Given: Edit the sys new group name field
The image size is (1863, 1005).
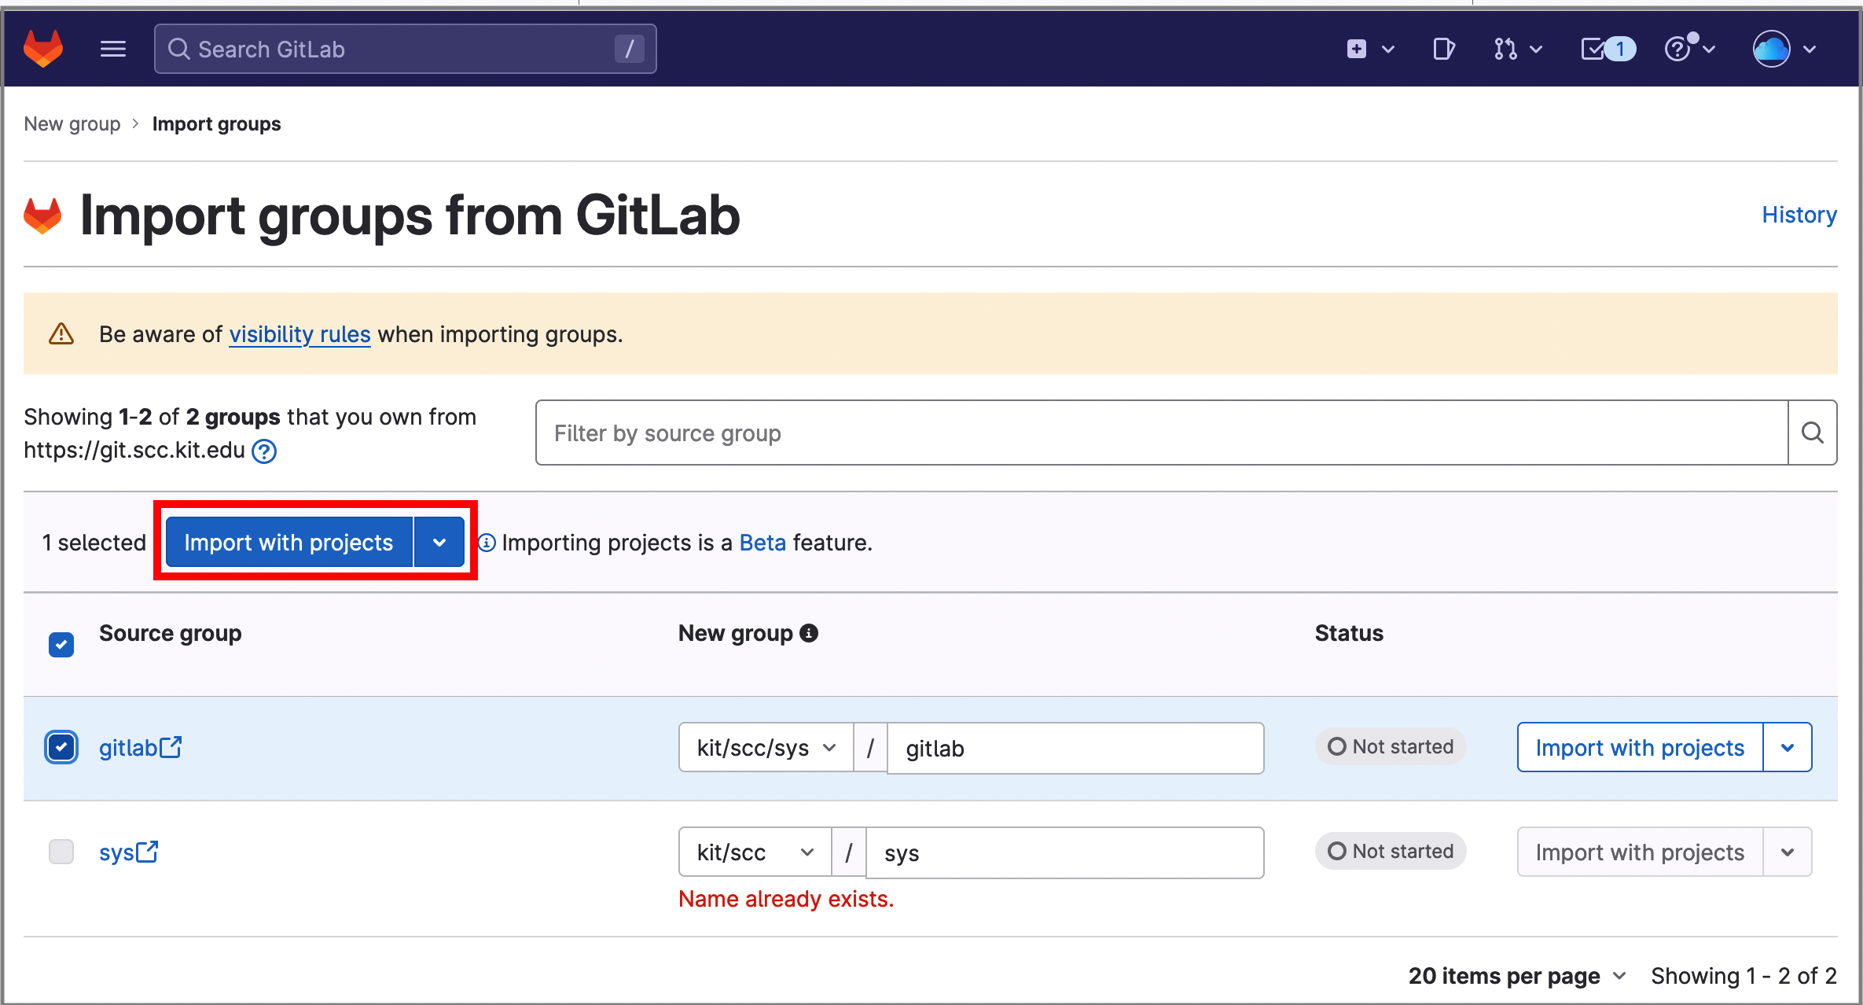Looking at the screenshot, I should tap(1064, 852).
